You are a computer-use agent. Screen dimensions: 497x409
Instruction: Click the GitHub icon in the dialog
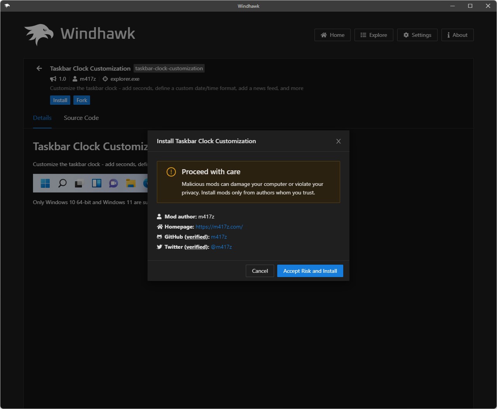coord(160,237)
